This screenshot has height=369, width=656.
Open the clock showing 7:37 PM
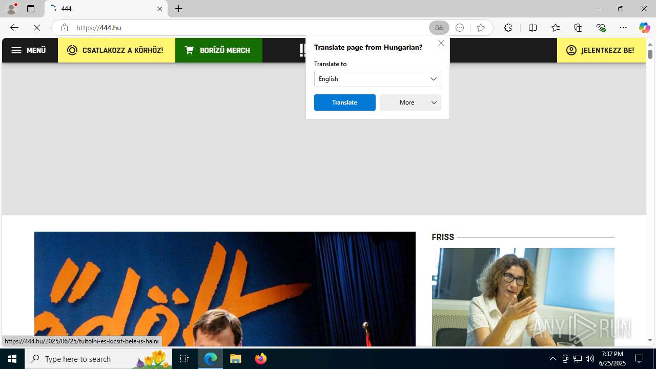point(613,359)
